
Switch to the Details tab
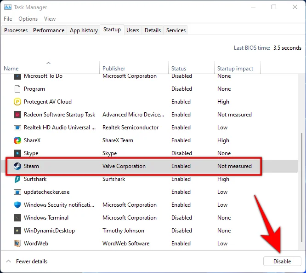click(x=153, y=30)
